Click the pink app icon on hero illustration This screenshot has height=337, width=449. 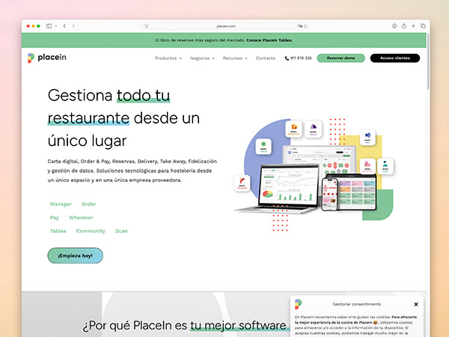click(x=367, y=166)
